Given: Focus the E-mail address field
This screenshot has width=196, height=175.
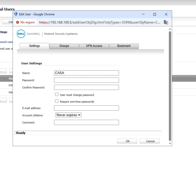Looking at the screenshot, I should point(86,108).
